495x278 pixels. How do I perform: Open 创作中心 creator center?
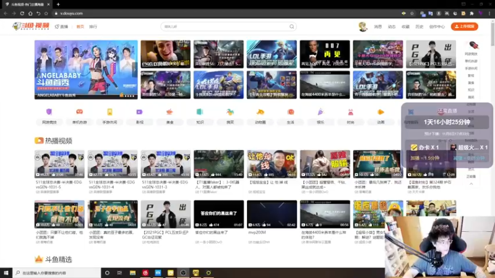click(x=437, y=27)
